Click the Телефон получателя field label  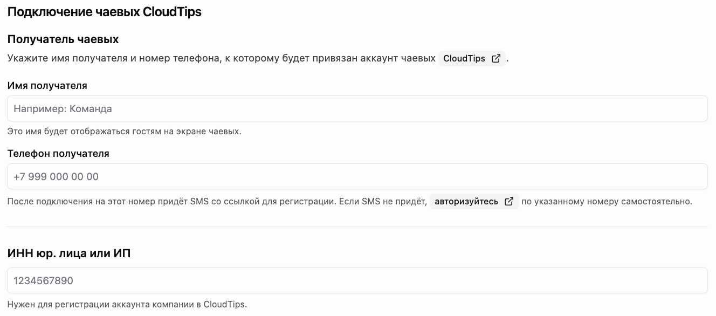(x=58, y=154)
